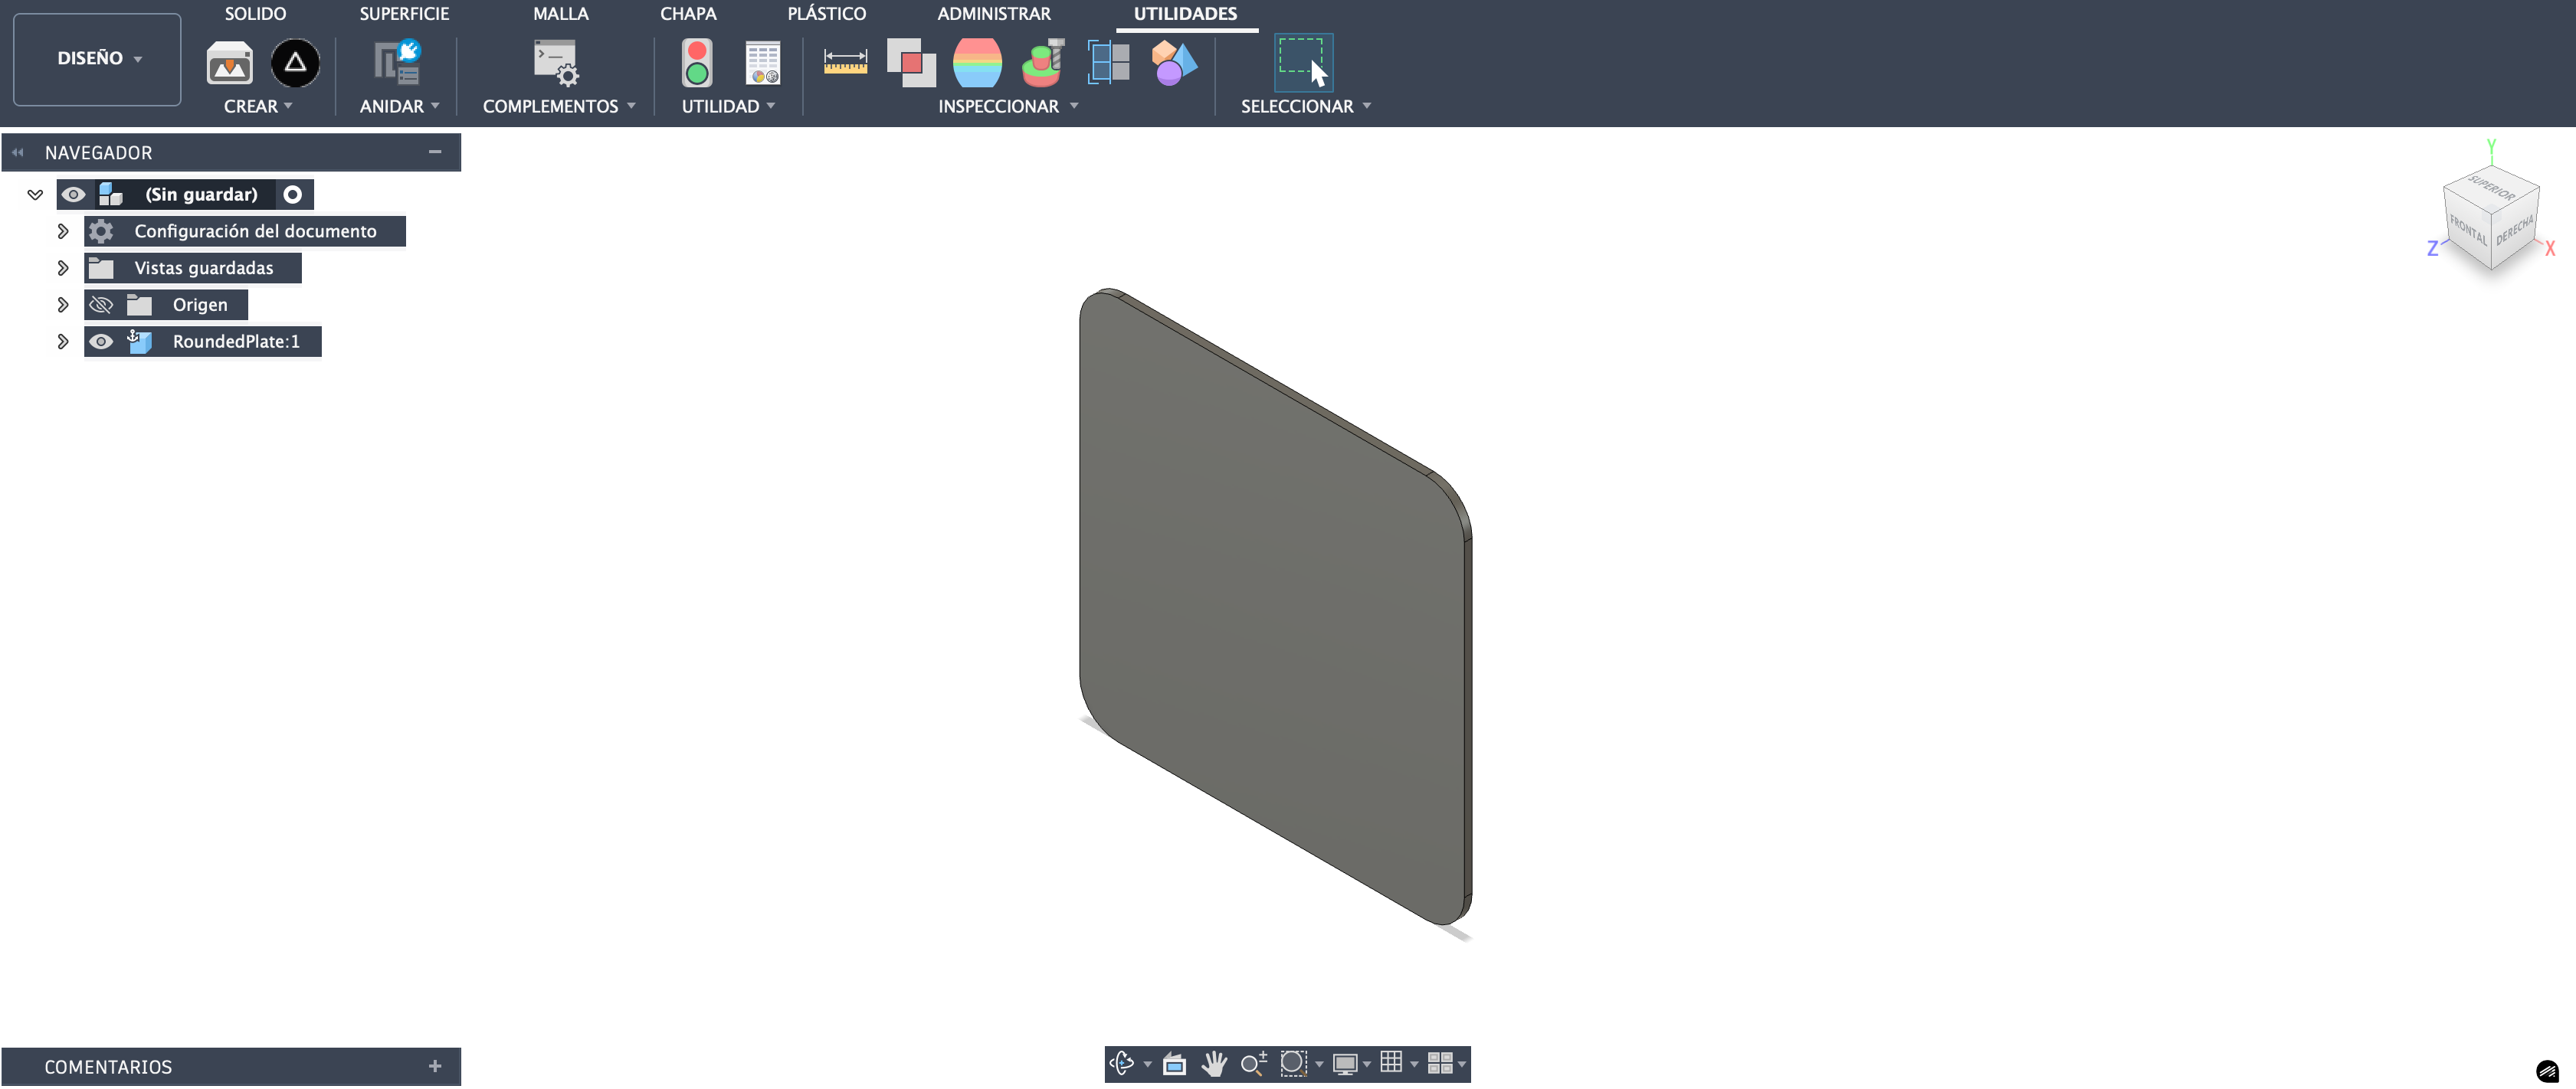This screenshot has height=1089, width=2576.
Task: Open the Inspeccionar dropdown menu
Action: click(1075, 106)
